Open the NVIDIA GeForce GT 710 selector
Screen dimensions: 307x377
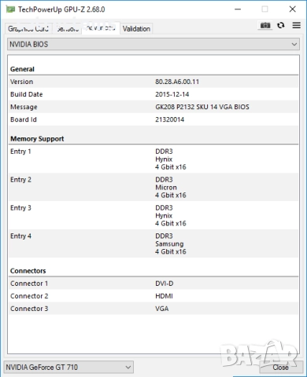tap(68, 367)
